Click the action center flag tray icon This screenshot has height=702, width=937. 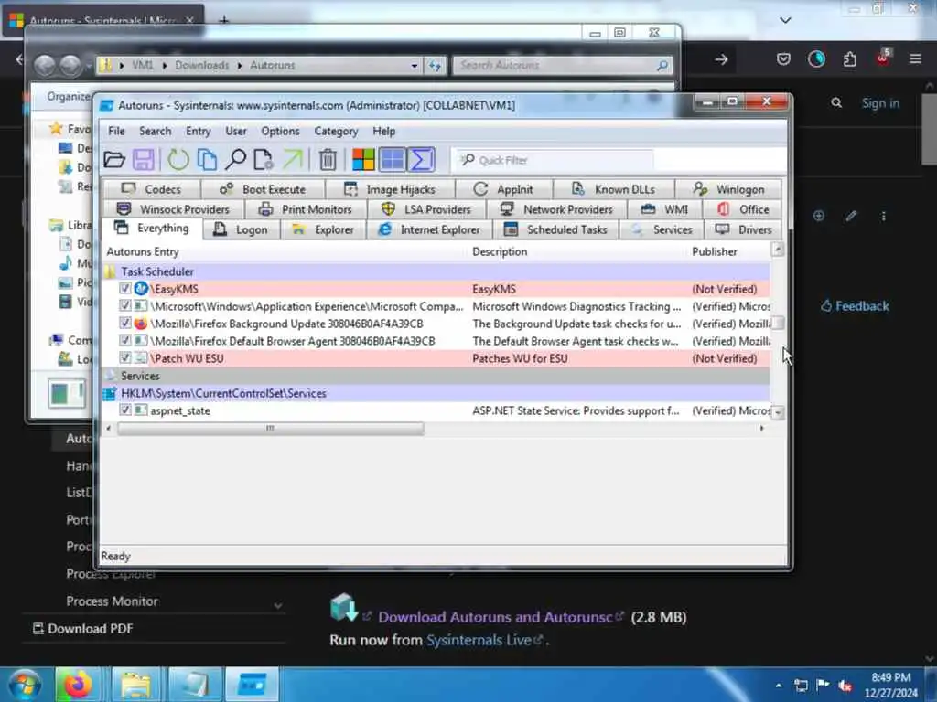point(823,684)
